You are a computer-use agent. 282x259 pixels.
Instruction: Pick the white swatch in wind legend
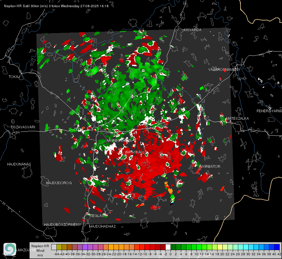pyautogui.click(x=168, y=247)
